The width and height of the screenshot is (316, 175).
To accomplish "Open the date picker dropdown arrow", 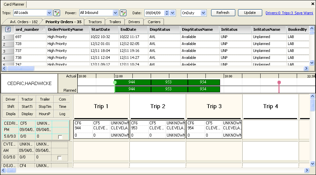I will point(172,13).
